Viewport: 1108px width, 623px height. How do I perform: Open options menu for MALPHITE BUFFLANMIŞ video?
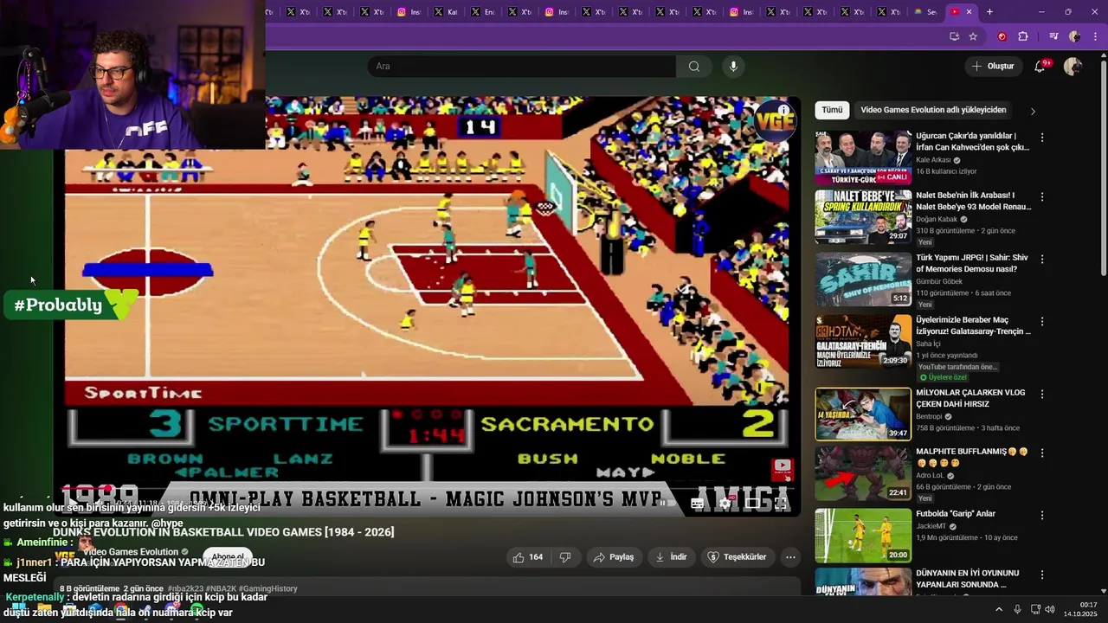[x=1042, y=453]
